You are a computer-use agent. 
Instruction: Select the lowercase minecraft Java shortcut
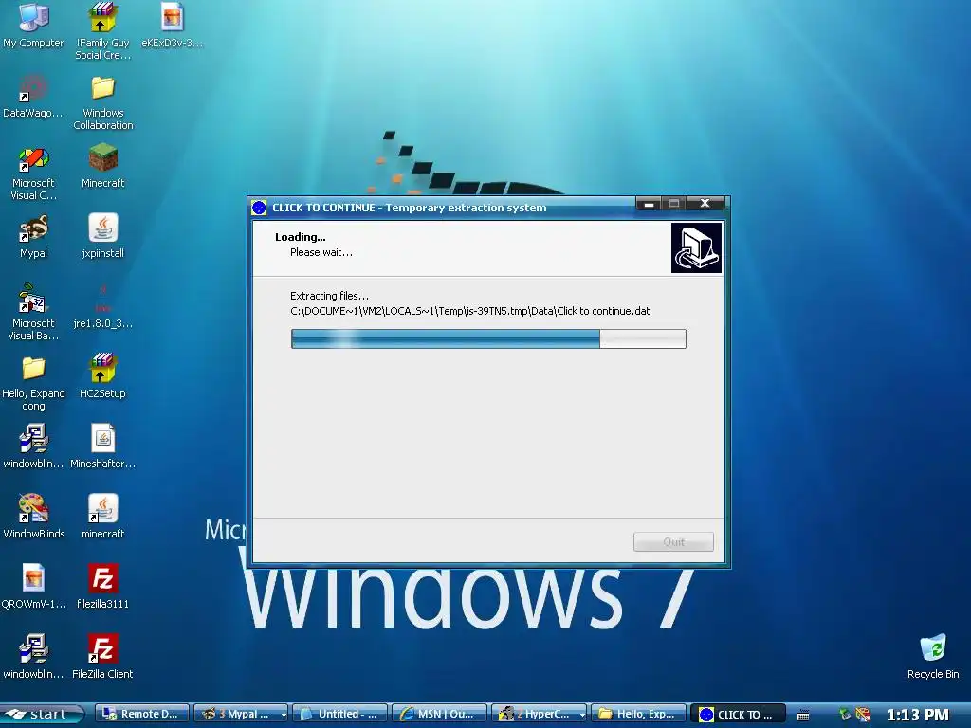pyautogui.click(x=102, y=508)
